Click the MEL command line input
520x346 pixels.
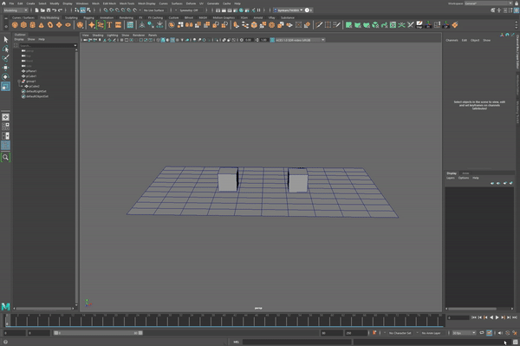296,342
